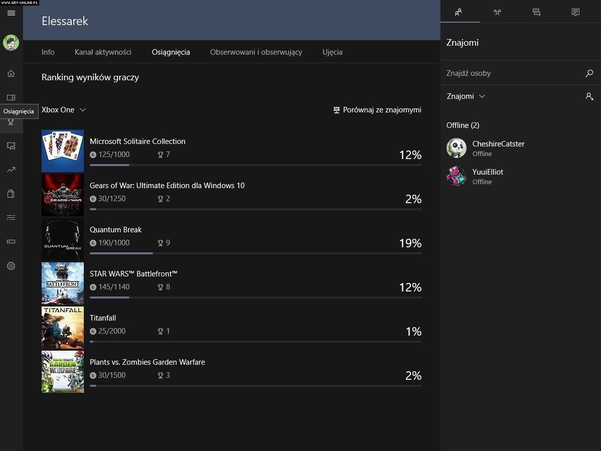Open Obserwowani i obserwujący tab
Image resolution: width=601 pixels, height=451 pixels.
coord(256,53)
